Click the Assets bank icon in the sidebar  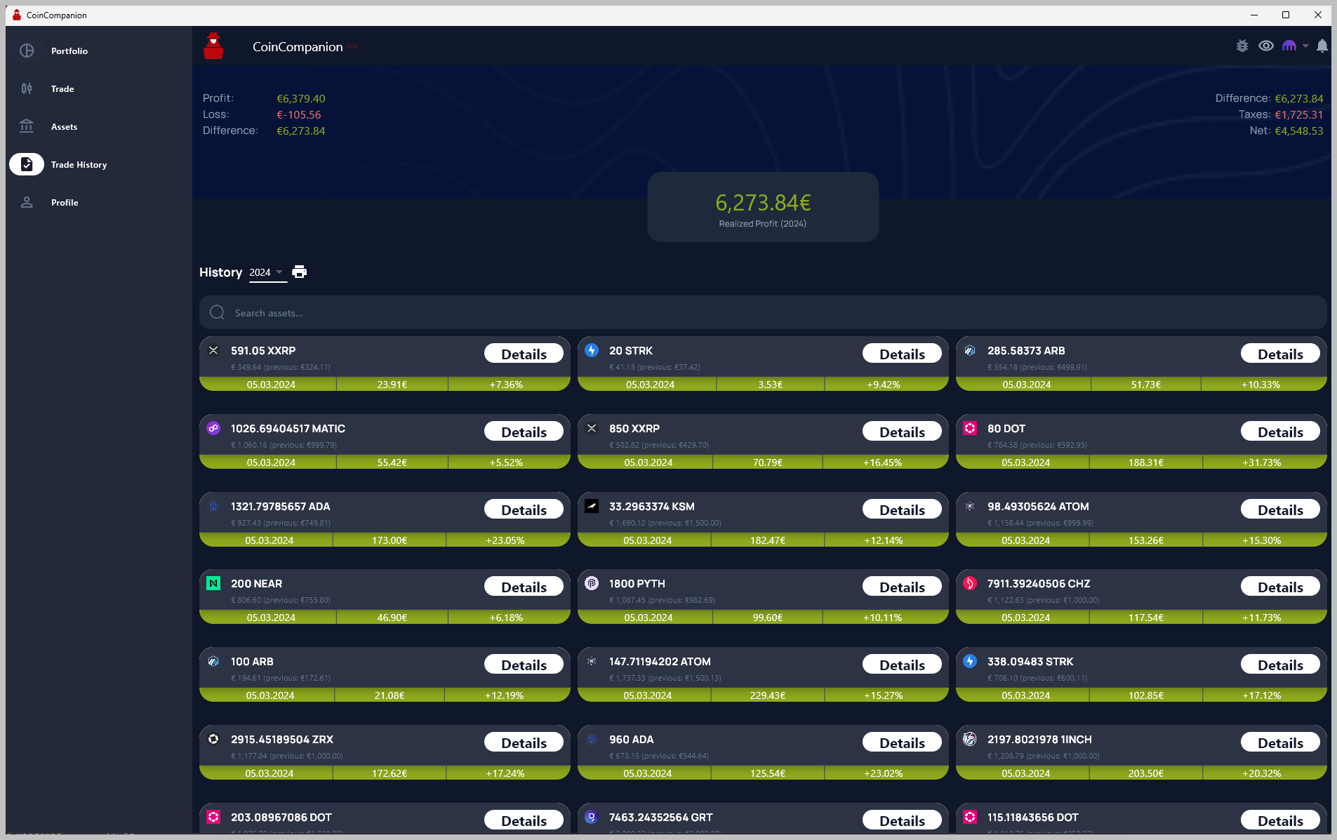click(26, 126)
